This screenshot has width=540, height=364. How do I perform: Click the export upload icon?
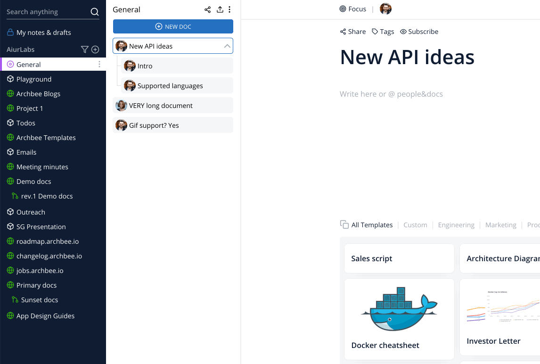pyautogui.click(x=220, y=9)
